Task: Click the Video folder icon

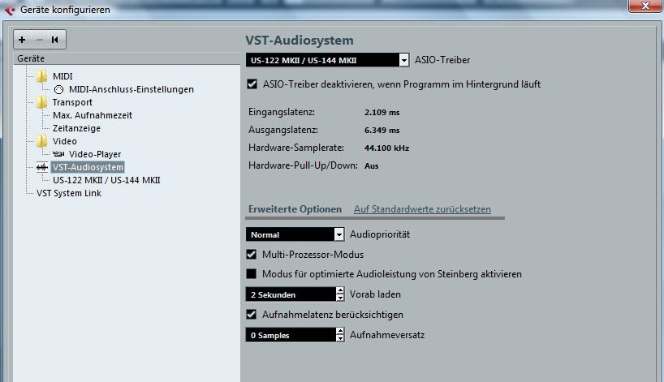Action: click(x=41, y=141)
